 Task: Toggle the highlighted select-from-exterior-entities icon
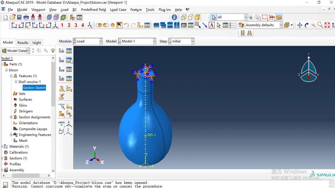coord(279,17)
